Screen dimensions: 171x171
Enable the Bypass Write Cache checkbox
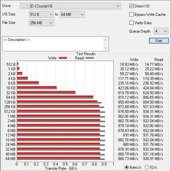coord(131,15)
